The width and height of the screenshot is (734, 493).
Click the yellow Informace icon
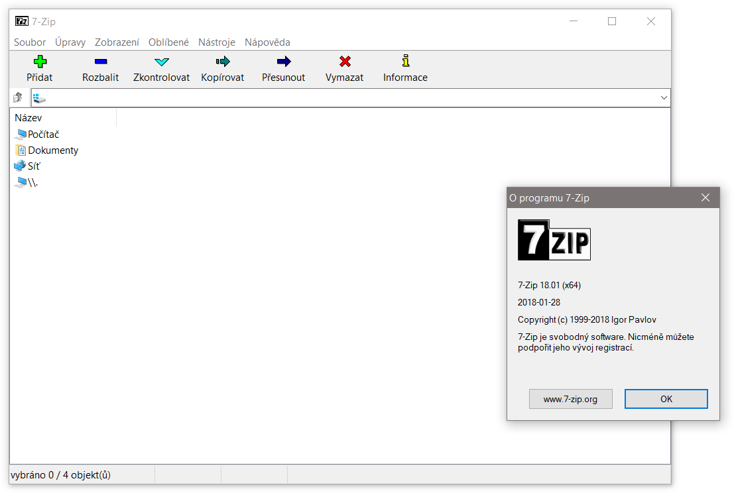[405, 61]
